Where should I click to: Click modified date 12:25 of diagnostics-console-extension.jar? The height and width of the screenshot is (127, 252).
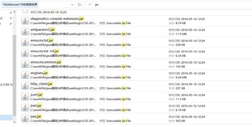click(x=187, y=19)
